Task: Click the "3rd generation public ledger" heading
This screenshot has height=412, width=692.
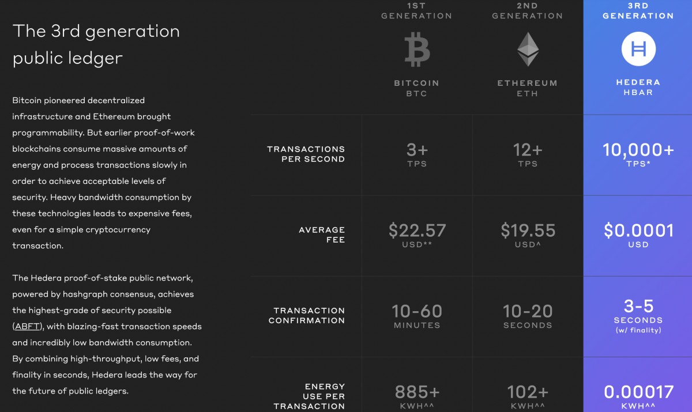Action: (x=96, y=44)
